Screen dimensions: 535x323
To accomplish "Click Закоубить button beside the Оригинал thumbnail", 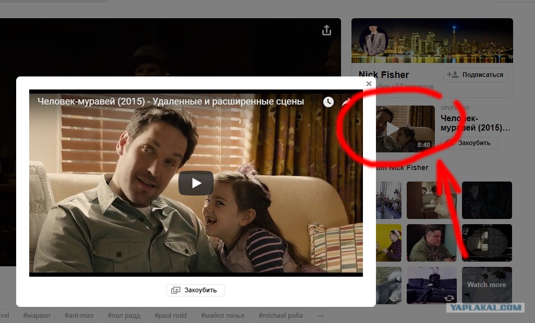I will (x=469, y=143).
